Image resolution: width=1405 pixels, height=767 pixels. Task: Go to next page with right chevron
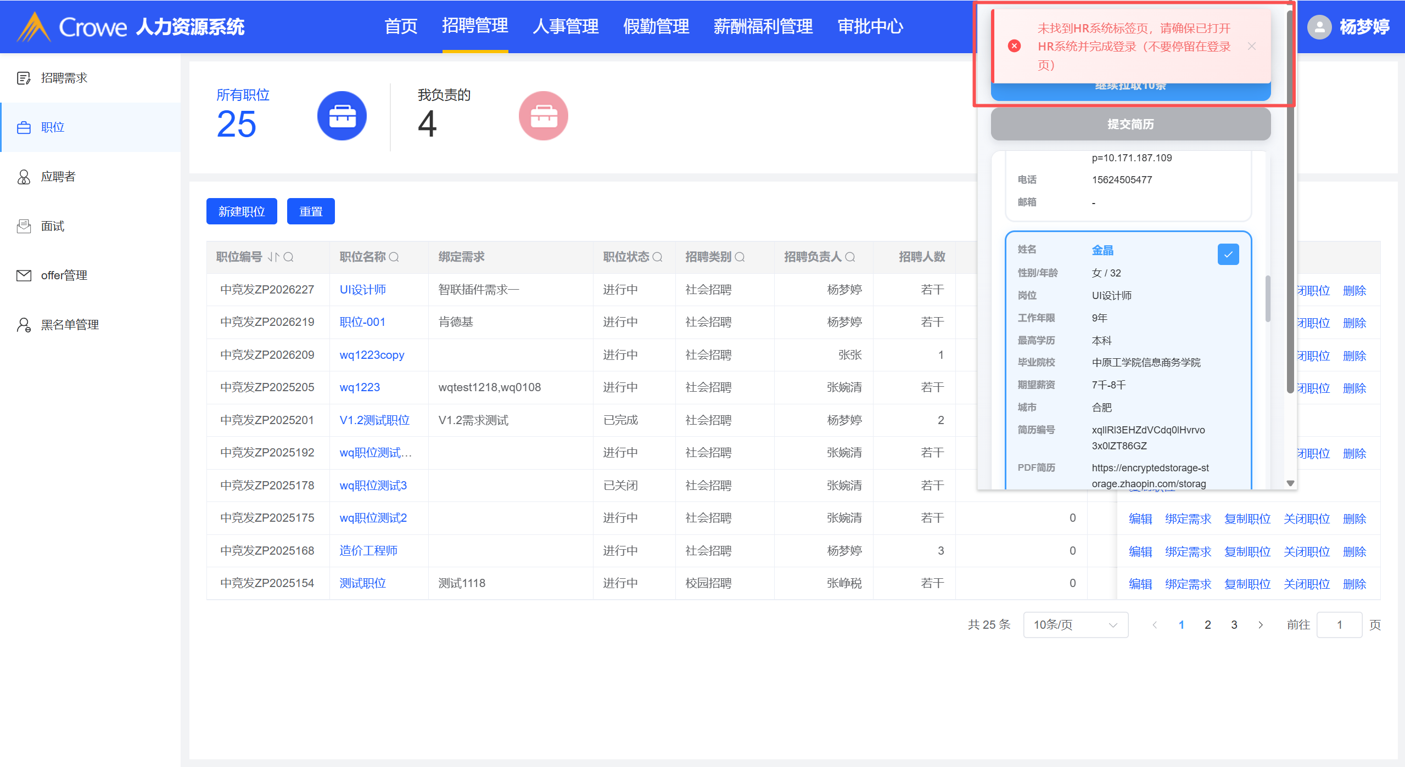pyautogui.click(x=1261, y=624)
